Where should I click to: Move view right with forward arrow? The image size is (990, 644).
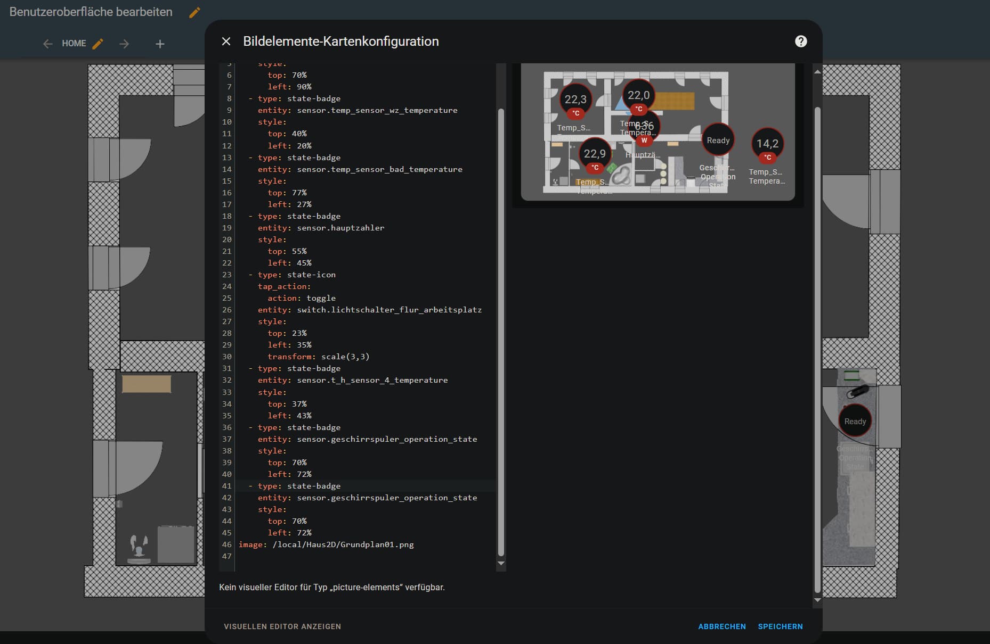click(x=124, y=44)
